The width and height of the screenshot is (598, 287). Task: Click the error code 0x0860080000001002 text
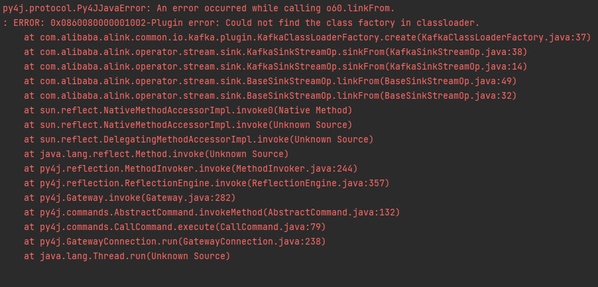(x=98, y=23)
